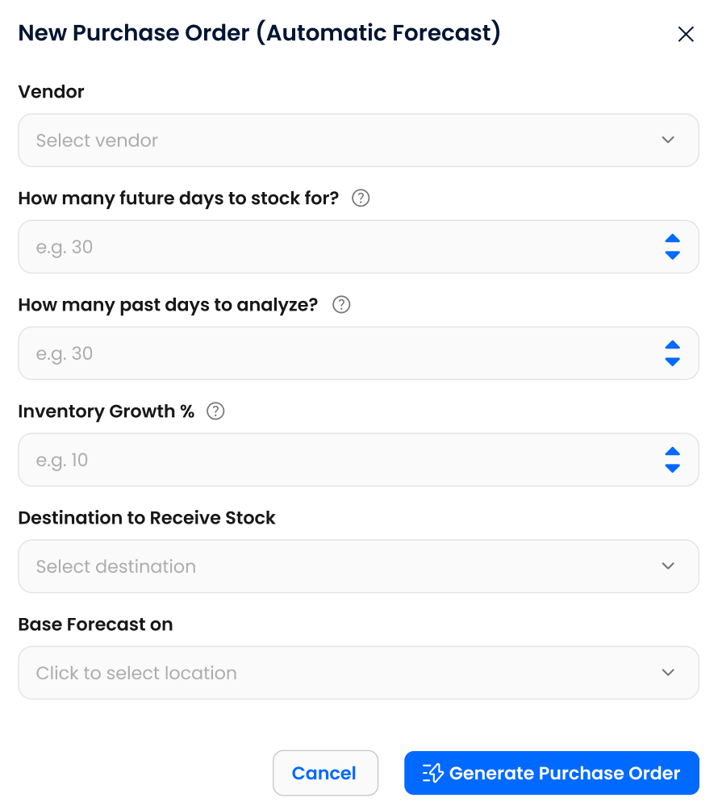The height and width of the screenshot is (810, 718).
Task: Click help icon beside past days question
Action: coord(341,304)
